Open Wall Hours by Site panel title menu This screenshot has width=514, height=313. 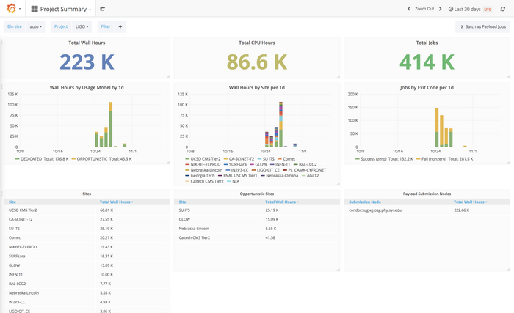257,87
